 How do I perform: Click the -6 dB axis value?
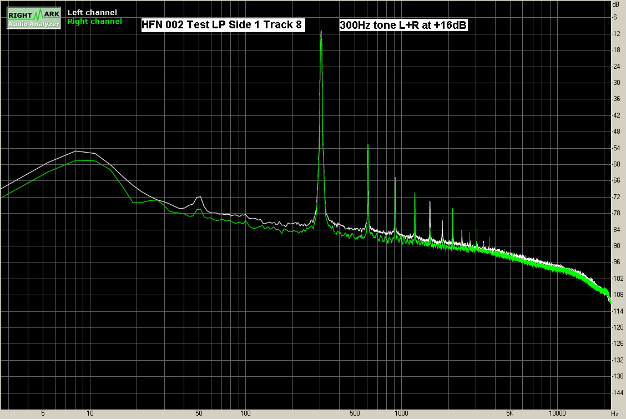615,17
